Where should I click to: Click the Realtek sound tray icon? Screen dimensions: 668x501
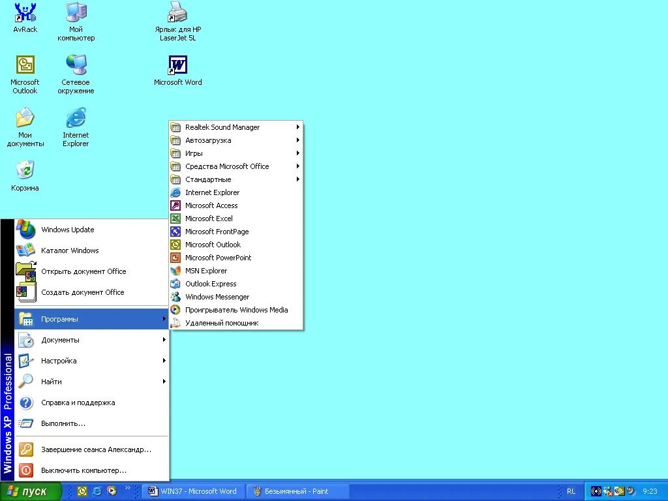(596, 491)
